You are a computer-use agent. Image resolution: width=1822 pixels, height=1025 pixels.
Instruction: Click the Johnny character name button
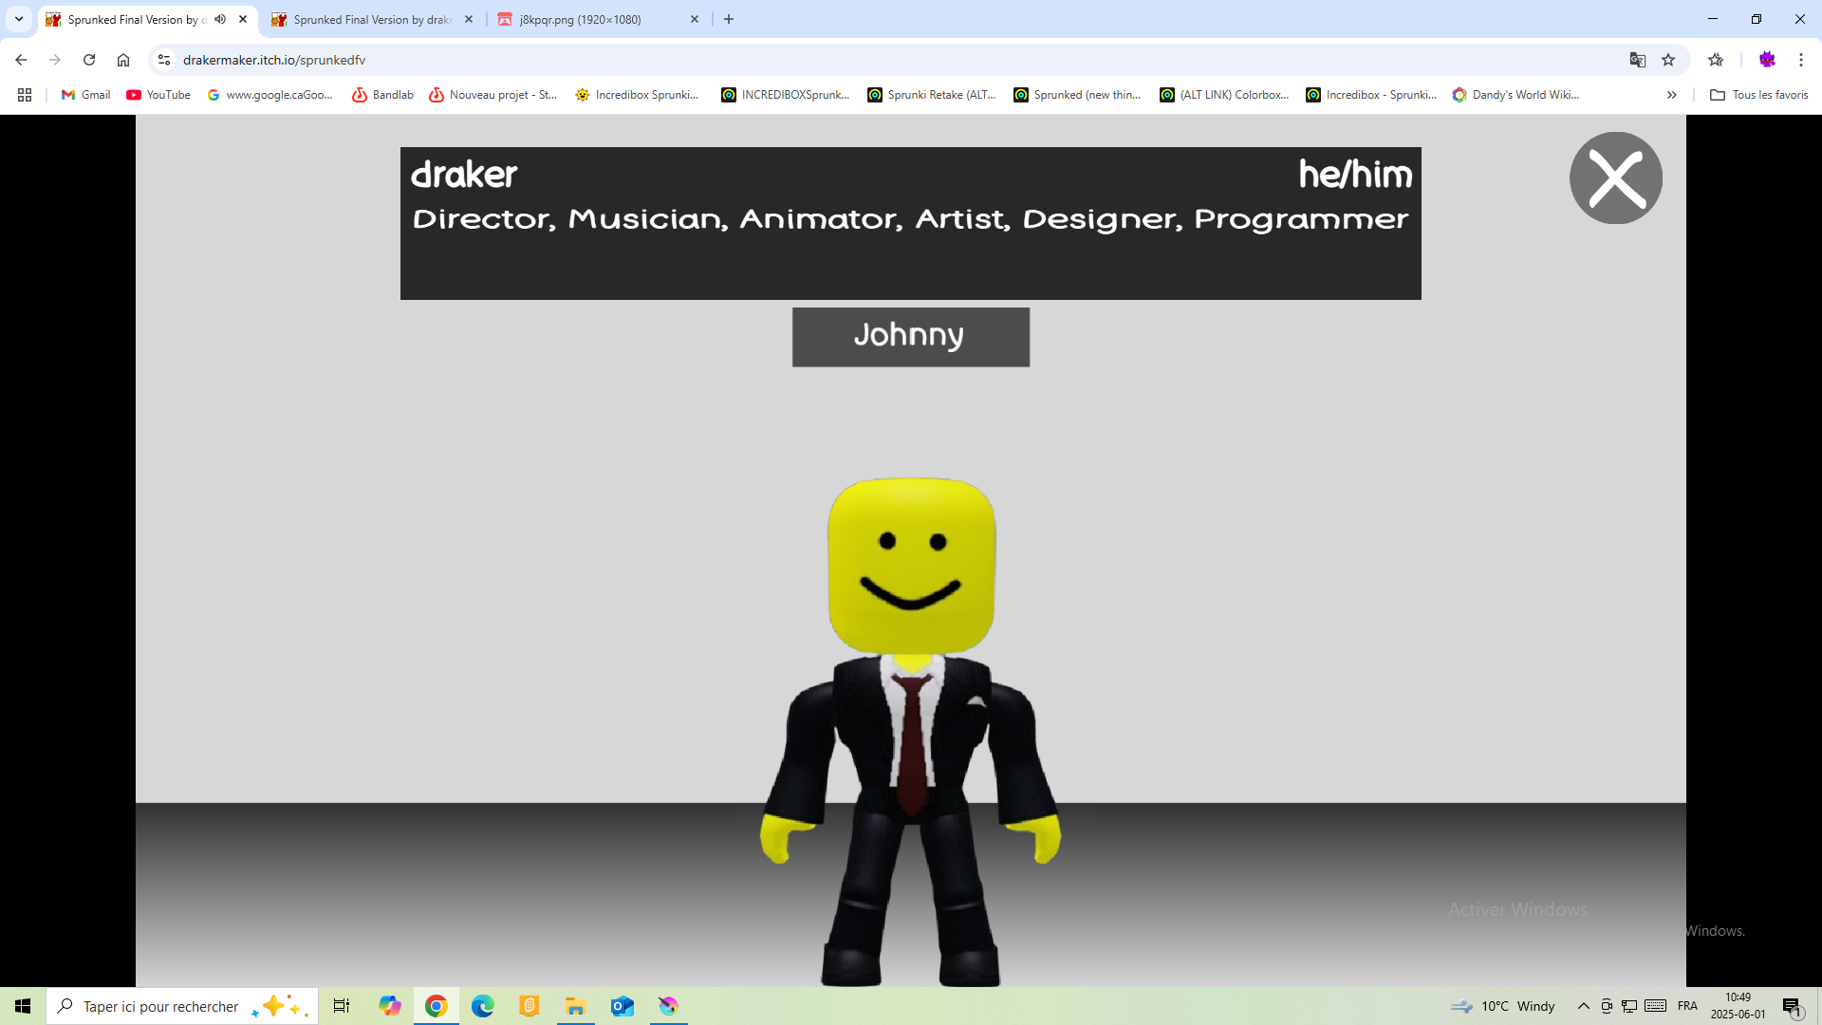tap(910, 336)
